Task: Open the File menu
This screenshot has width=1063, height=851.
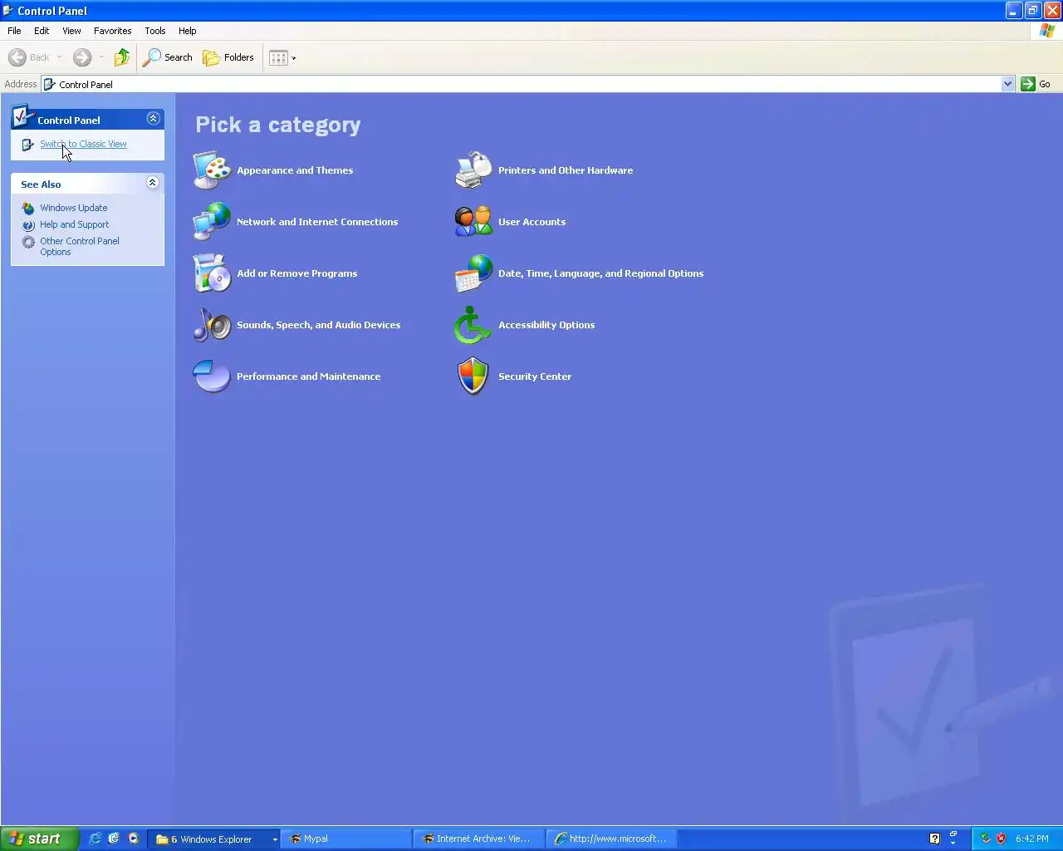Action: [x=14, y=31]
